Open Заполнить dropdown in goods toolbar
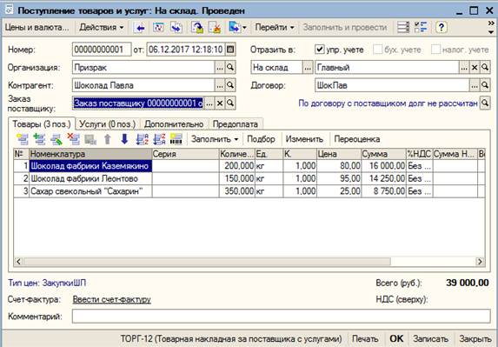The width and height of the screenshot is (498, 347). 215,139
